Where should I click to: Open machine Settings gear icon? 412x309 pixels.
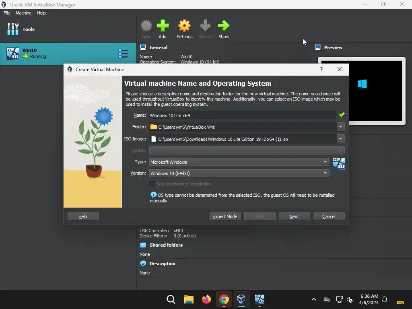184,26
